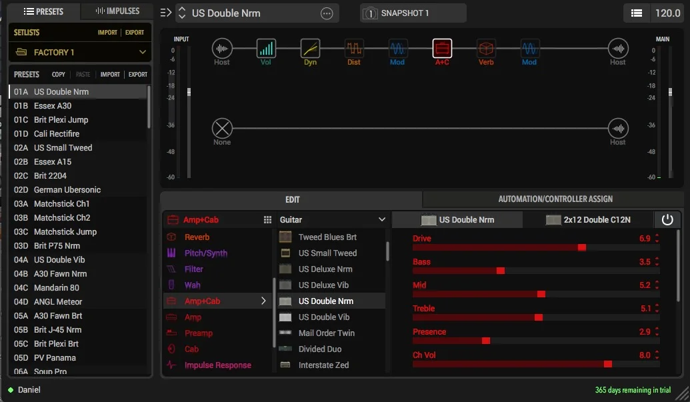
Task: Click the Mail Order Twin amp icon
Action: [285, 333]
